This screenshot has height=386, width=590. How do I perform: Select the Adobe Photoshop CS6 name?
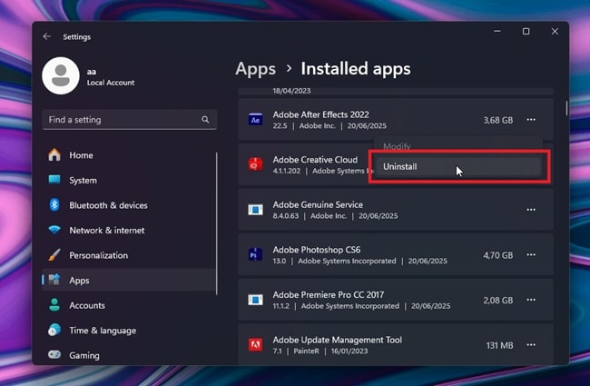pos(317,250)
